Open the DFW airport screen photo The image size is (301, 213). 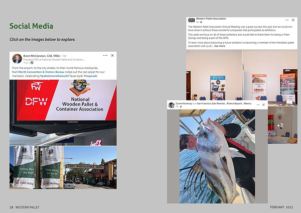coord(63,113)
